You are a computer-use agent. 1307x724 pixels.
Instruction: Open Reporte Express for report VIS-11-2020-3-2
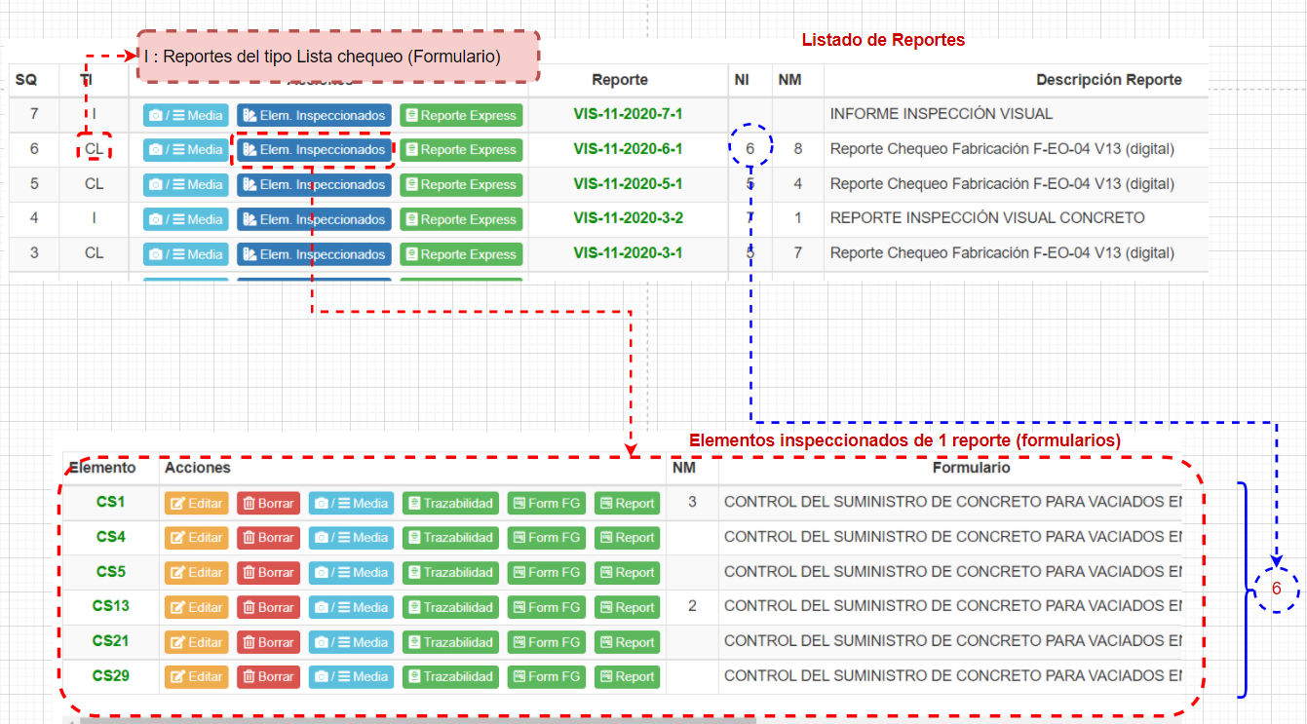pos(461,219)
